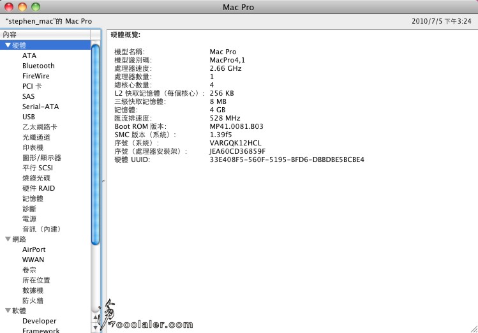Select 燒錄光碟 in the sidebar
The image size is (478, 333).
(x=36, y=178)
